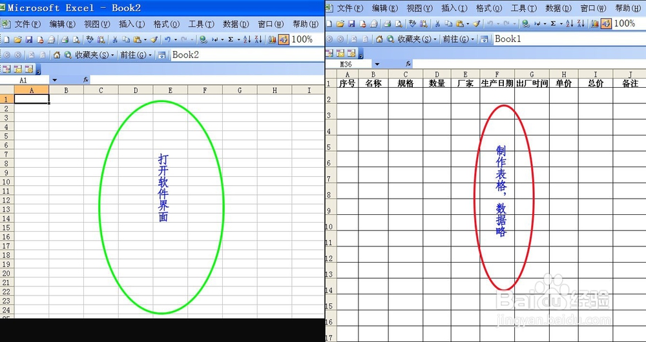Open paste options dropdown arrow in Book2 window
The height and width of the screenshot is (342, 646).
point(145,40)
